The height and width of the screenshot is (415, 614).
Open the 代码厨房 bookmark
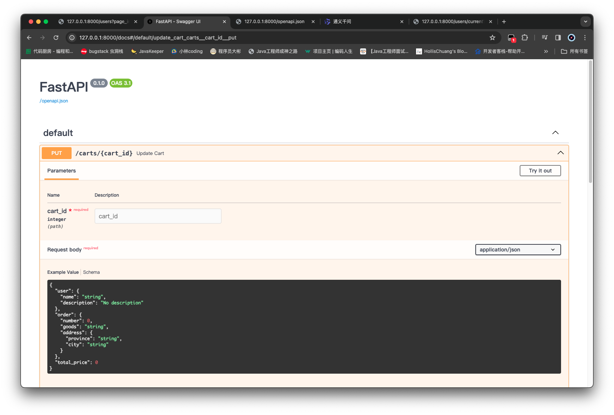click(49, 51)
